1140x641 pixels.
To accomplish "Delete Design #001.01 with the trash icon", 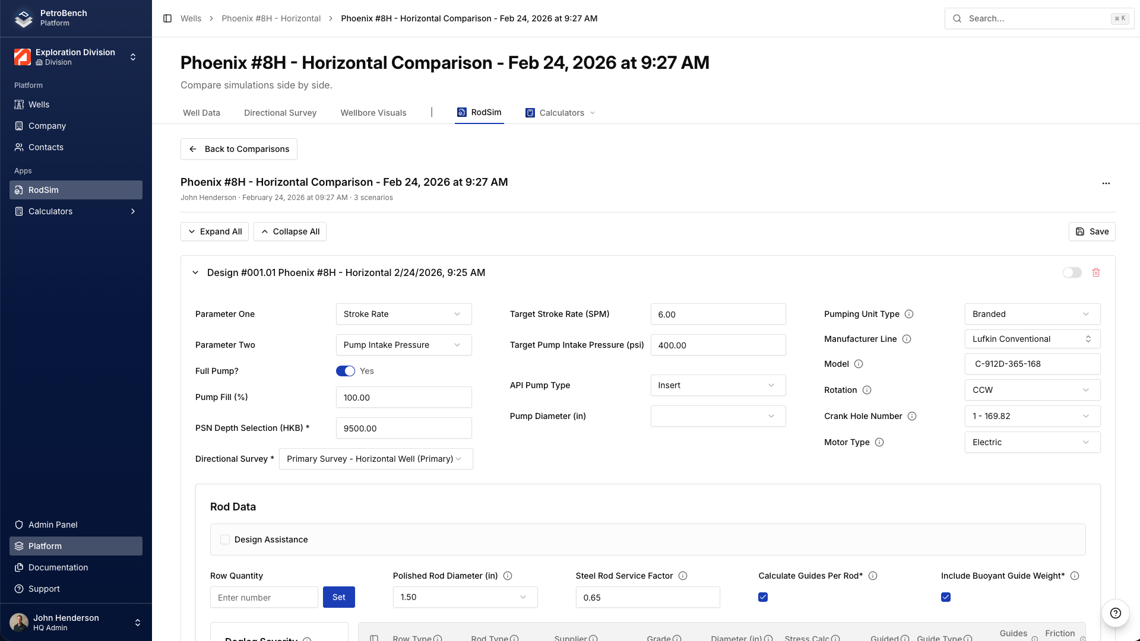I will [x=1096, y=272].
